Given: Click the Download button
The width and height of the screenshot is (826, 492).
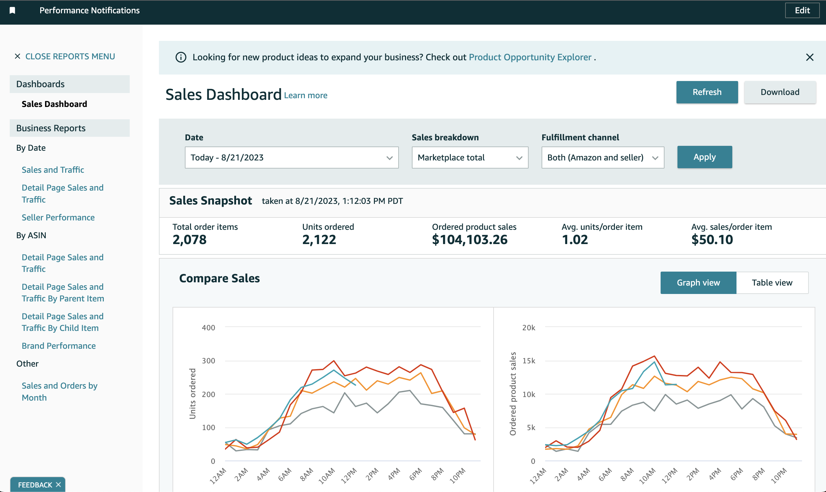Looking at the screenshot, I should coord(780,92).
